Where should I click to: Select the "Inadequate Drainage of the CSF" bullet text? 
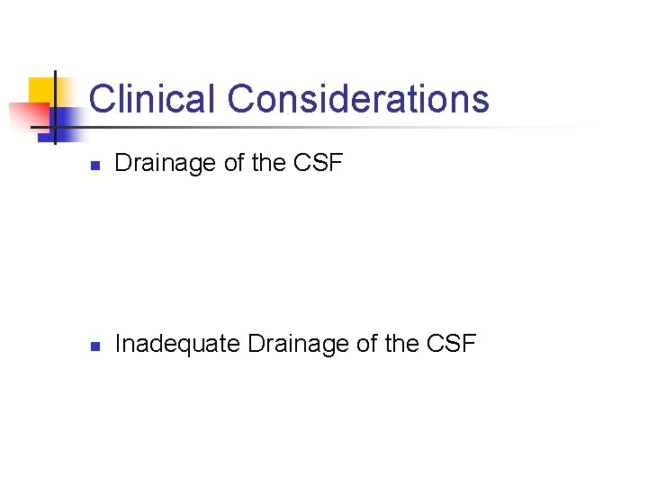296,344
